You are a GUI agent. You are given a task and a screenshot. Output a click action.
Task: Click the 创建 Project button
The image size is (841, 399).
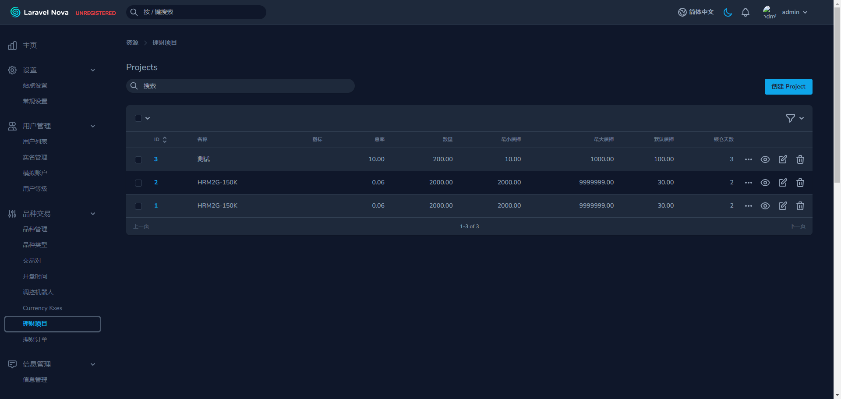[x=788, y=87]
